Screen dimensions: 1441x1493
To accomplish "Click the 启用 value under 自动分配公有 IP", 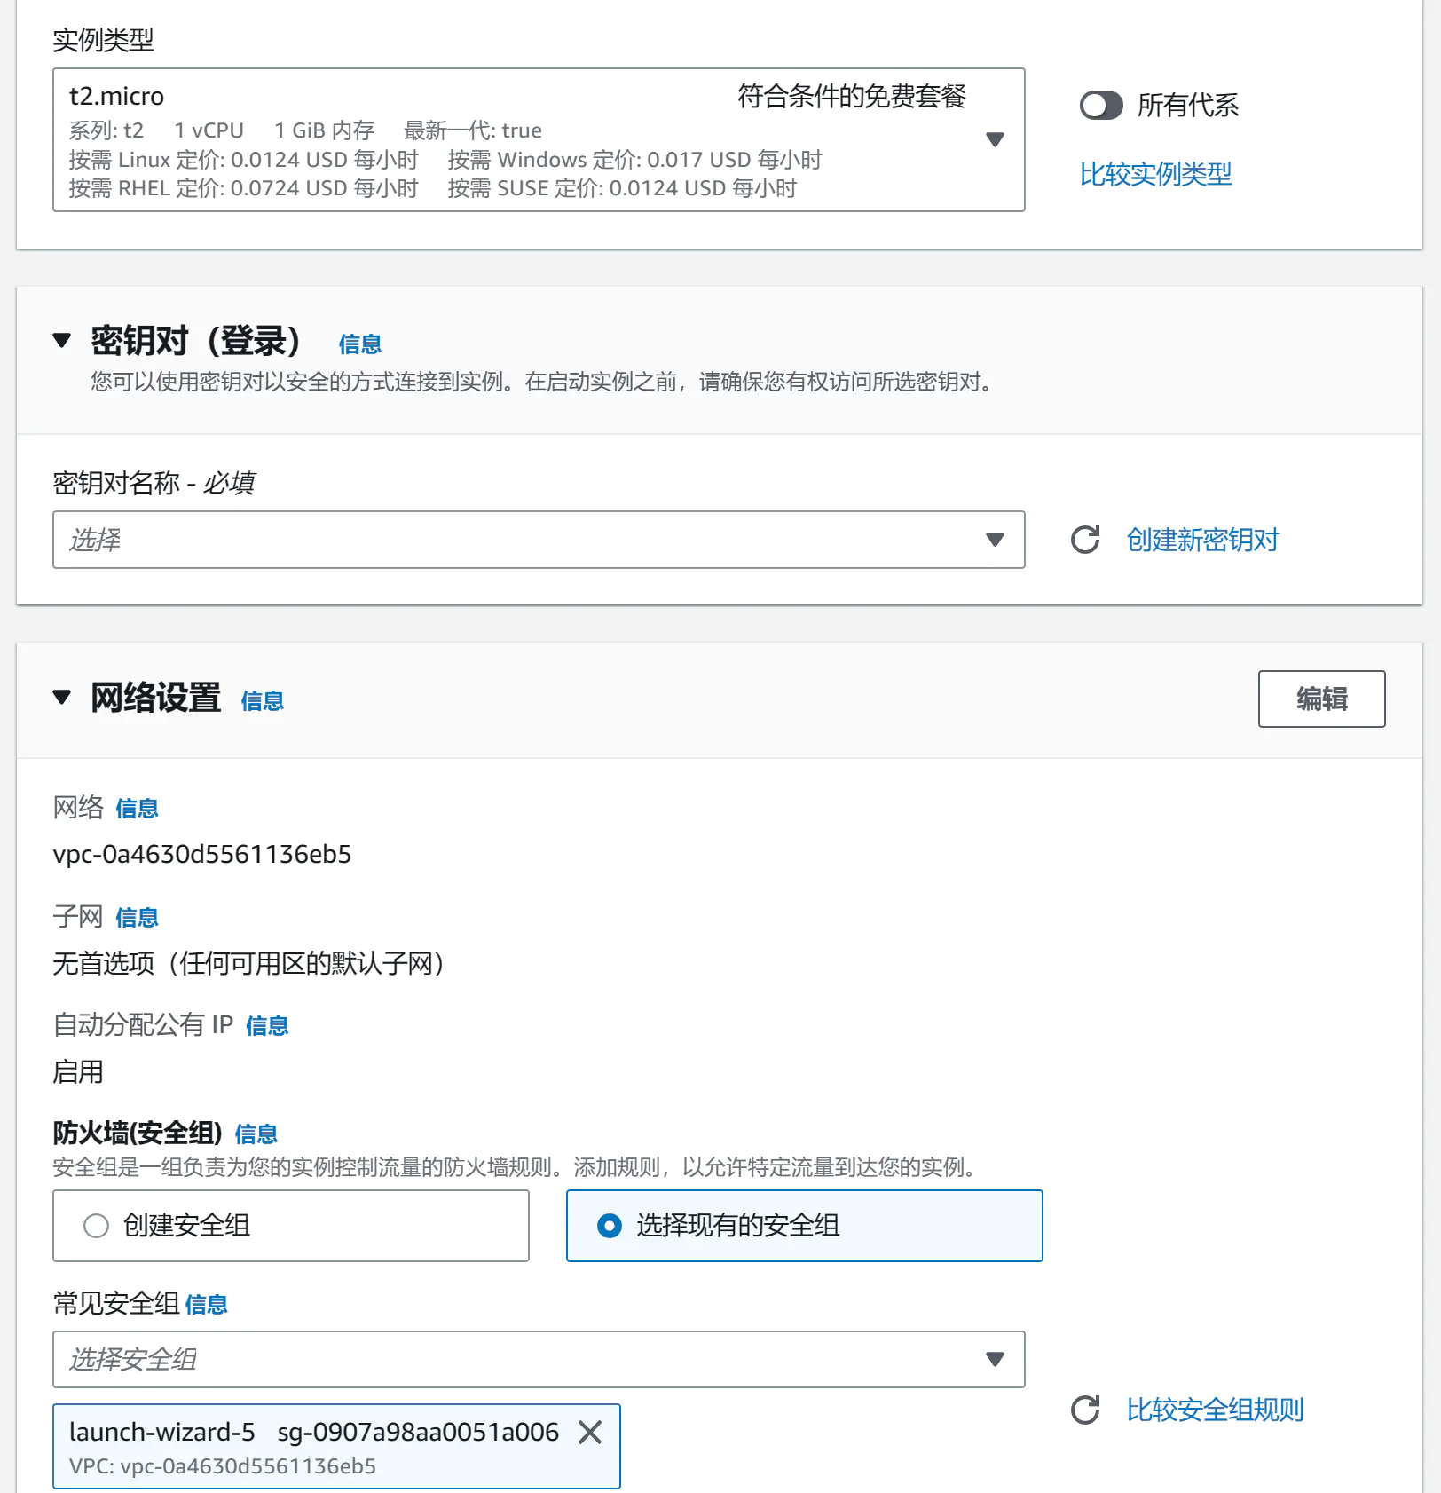I will [78, 1072].
